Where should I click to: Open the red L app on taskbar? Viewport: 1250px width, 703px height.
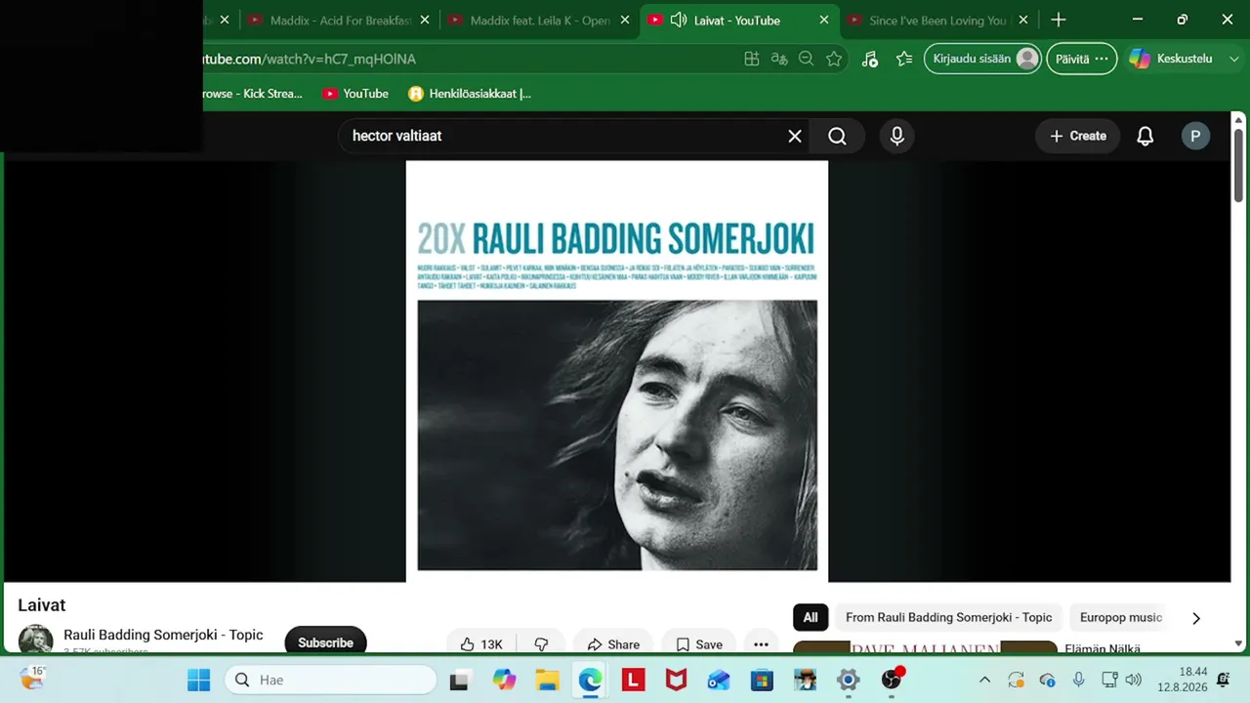(x=633, y=680)
